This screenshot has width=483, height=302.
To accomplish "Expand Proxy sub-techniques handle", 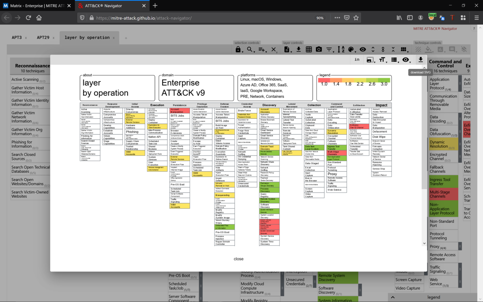I will point(460,246).
